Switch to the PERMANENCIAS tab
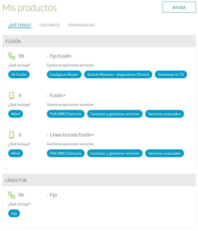This screenshot has width=198, height=231. click(81, 25)
